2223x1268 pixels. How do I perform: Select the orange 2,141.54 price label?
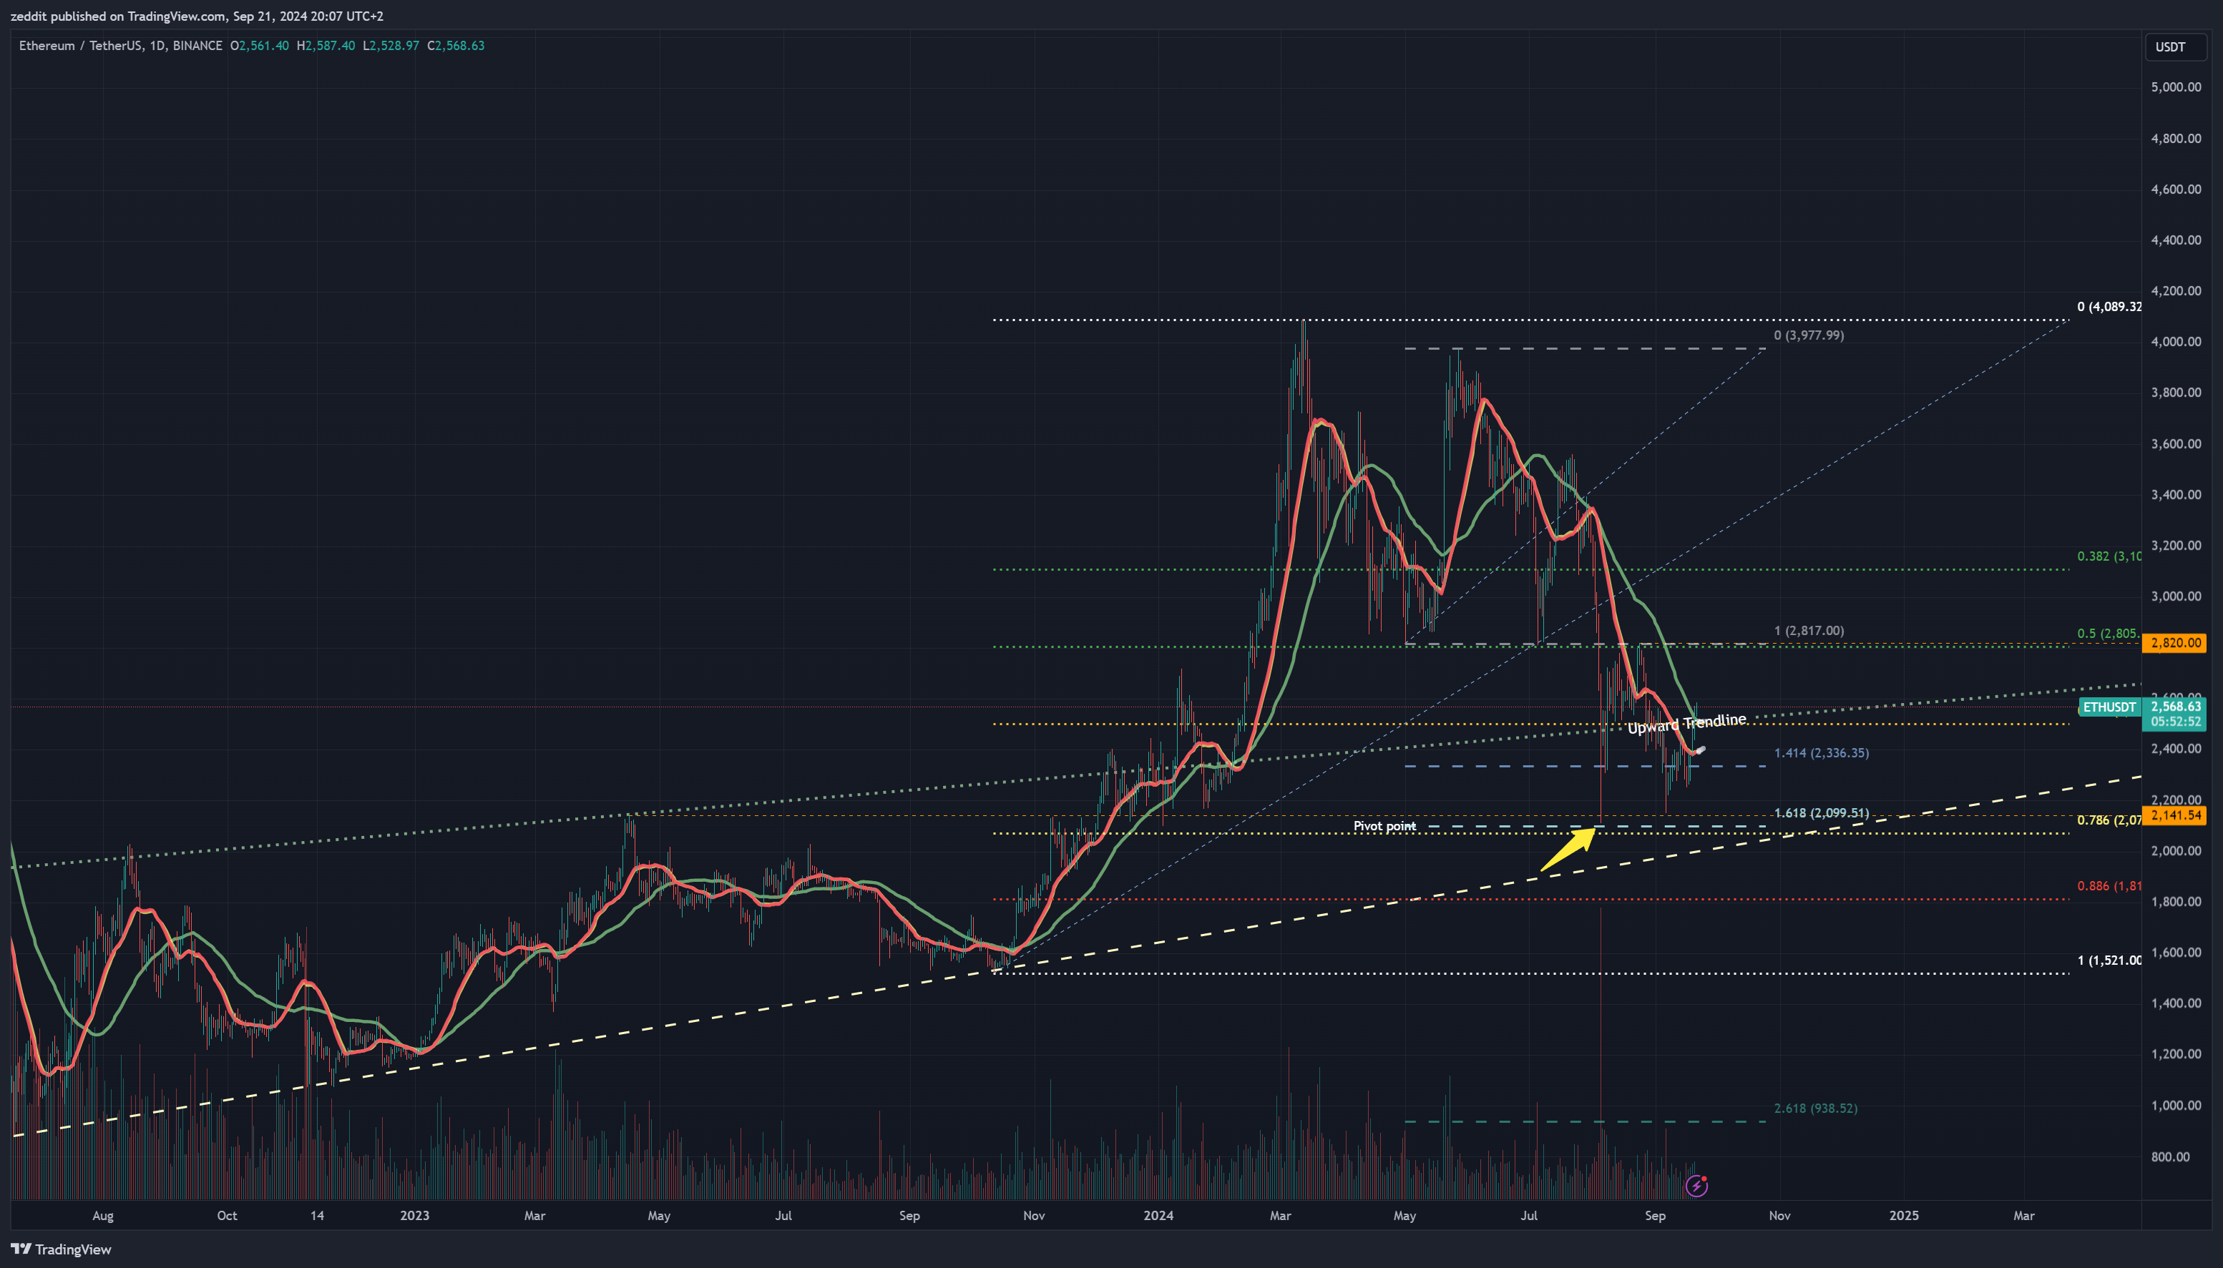[2175, 815]
